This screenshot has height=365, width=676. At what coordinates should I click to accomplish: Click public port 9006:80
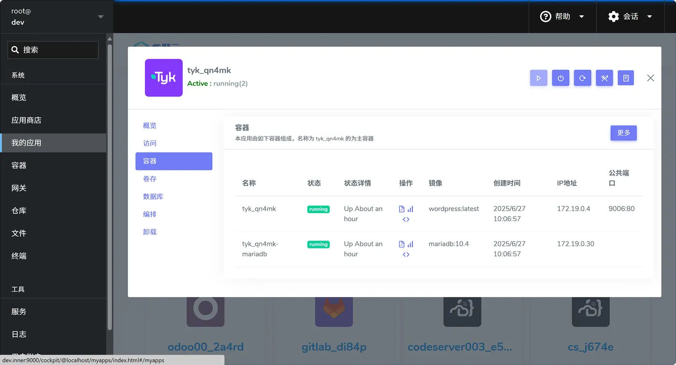pyautogui.click(x=622, y=209)
